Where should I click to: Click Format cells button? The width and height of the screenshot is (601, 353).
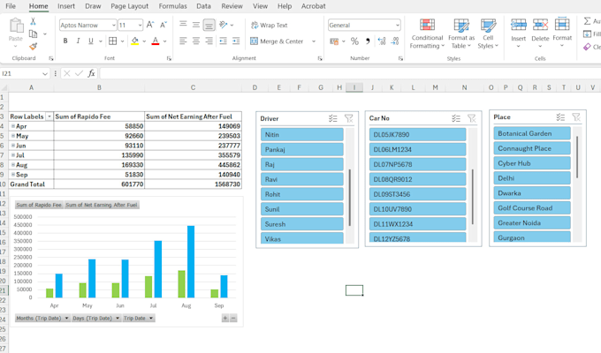(x=562, y=32)
